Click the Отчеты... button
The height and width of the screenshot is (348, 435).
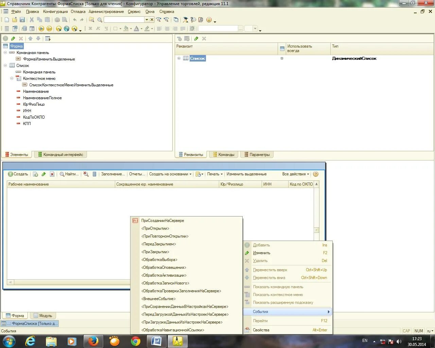(x=137, y=174)
